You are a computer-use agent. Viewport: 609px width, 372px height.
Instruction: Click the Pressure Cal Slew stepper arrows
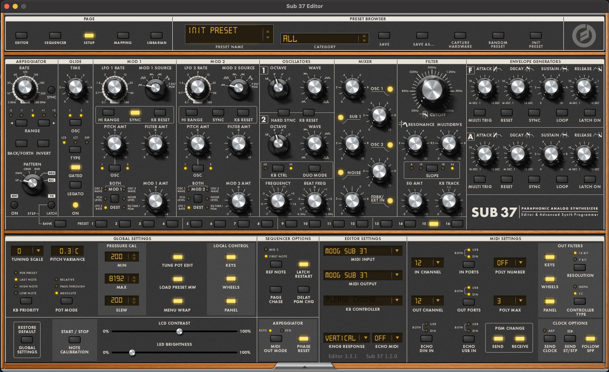(134, 301)
